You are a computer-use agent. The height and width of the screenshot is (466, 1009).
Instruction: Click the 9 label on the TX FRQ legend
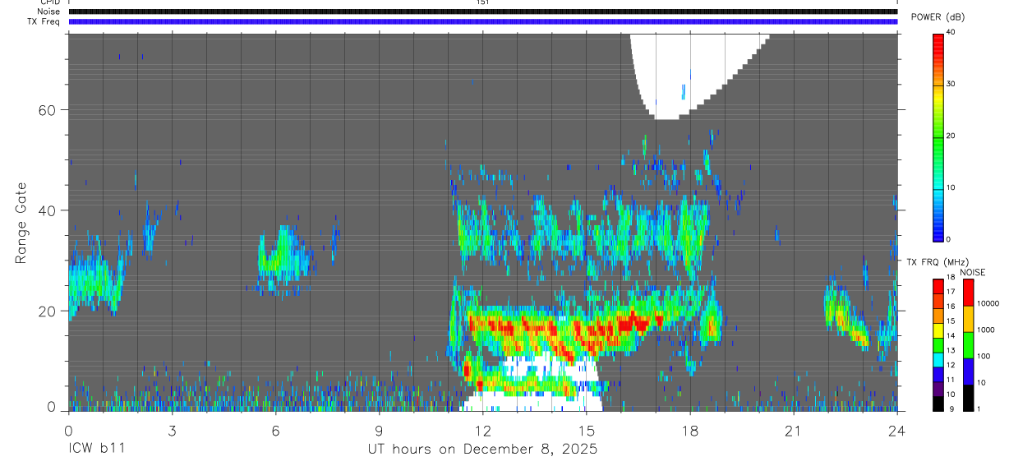[950, 408]
